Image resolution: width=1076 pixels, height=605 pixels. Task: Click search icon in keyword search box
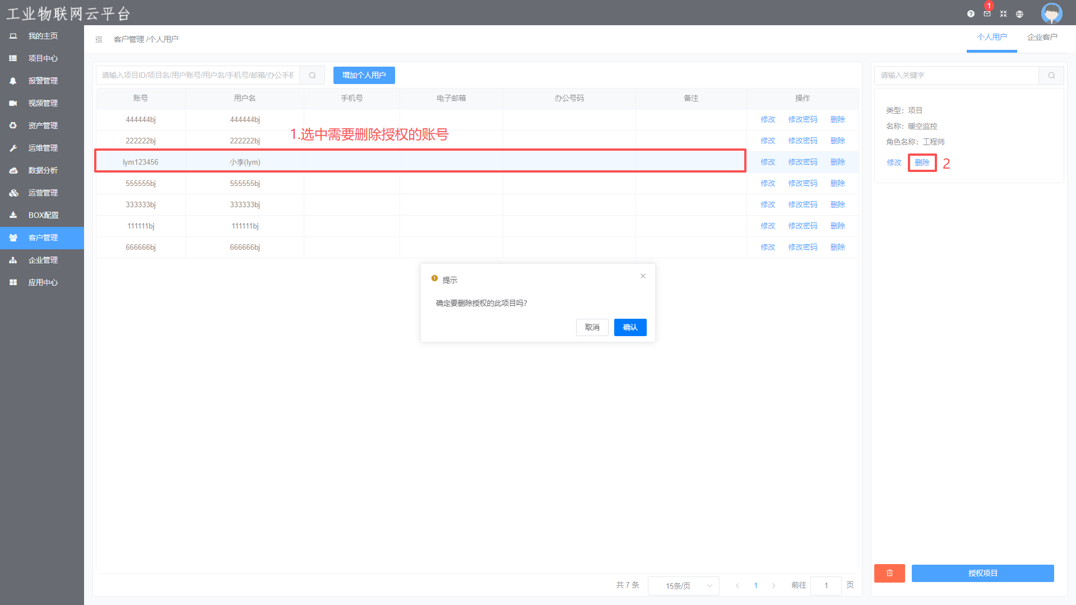pos(1051,75)
